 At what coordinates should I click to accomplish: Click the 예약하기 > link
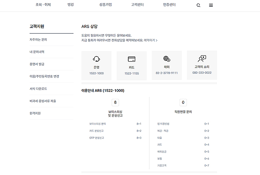click(151, 40)
